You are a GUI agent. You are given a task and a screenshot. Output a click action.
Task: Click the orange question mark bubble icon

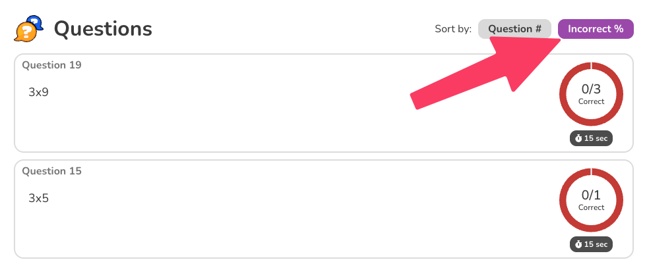point(24,32)
